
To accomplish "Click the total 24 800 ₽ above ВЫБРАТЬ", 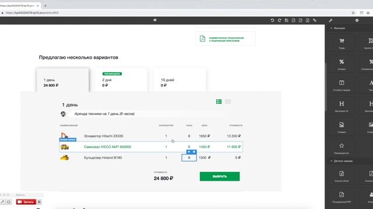I will [x=163, y=178].
